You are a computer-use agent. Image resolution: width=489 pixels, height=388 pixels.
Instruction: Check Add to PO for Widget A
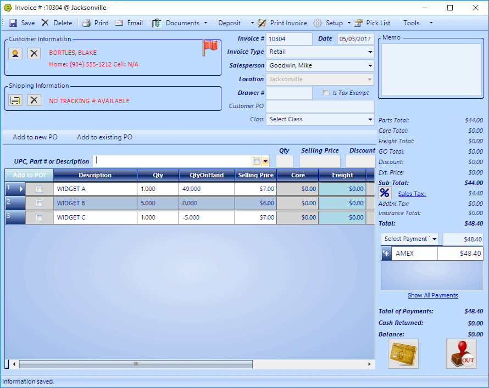point(39,189)
